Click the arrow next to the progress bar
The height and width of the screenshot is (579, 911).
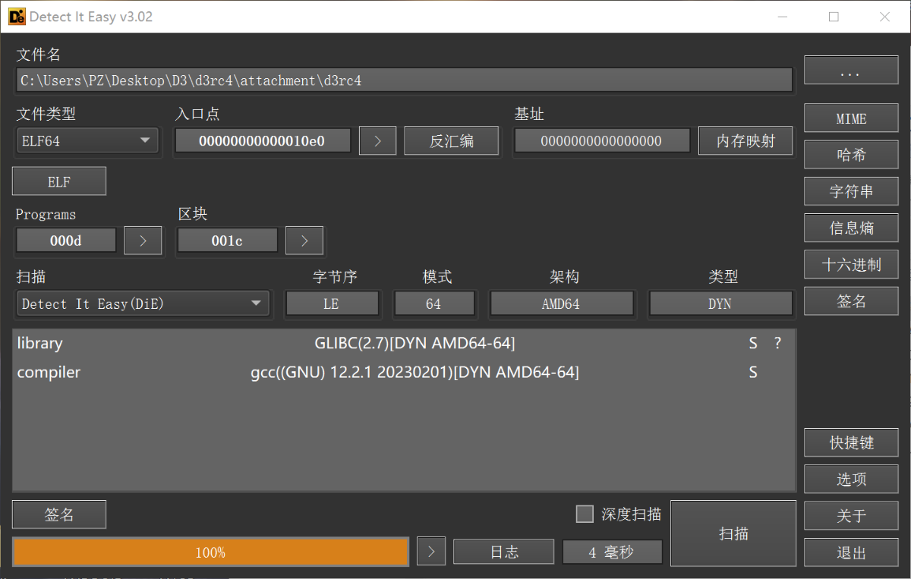coord(431,552)
